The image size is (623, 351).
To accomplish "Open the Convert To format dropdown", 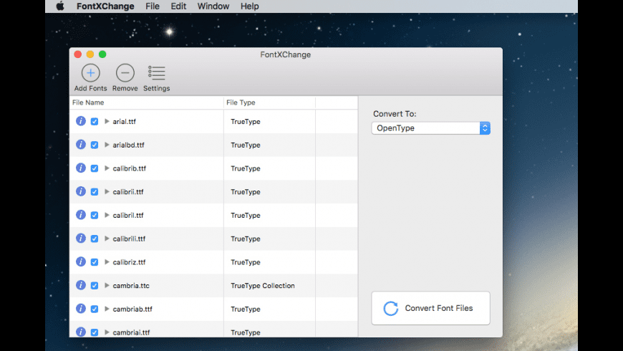I will click(430, 128).
